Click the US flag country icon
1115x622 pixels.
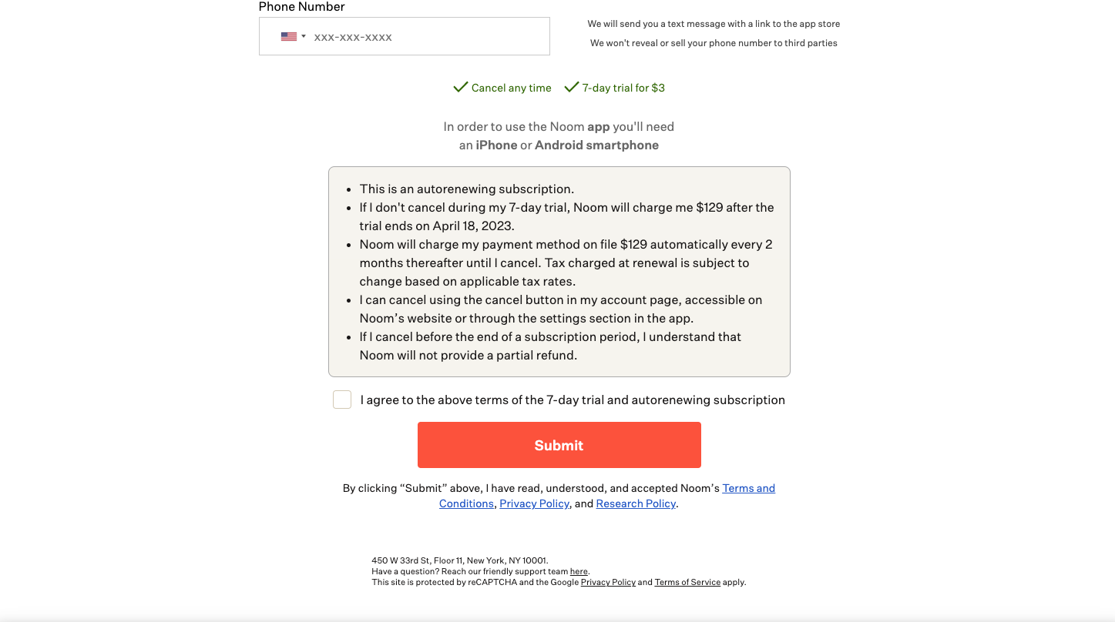(x=288, y=36)
